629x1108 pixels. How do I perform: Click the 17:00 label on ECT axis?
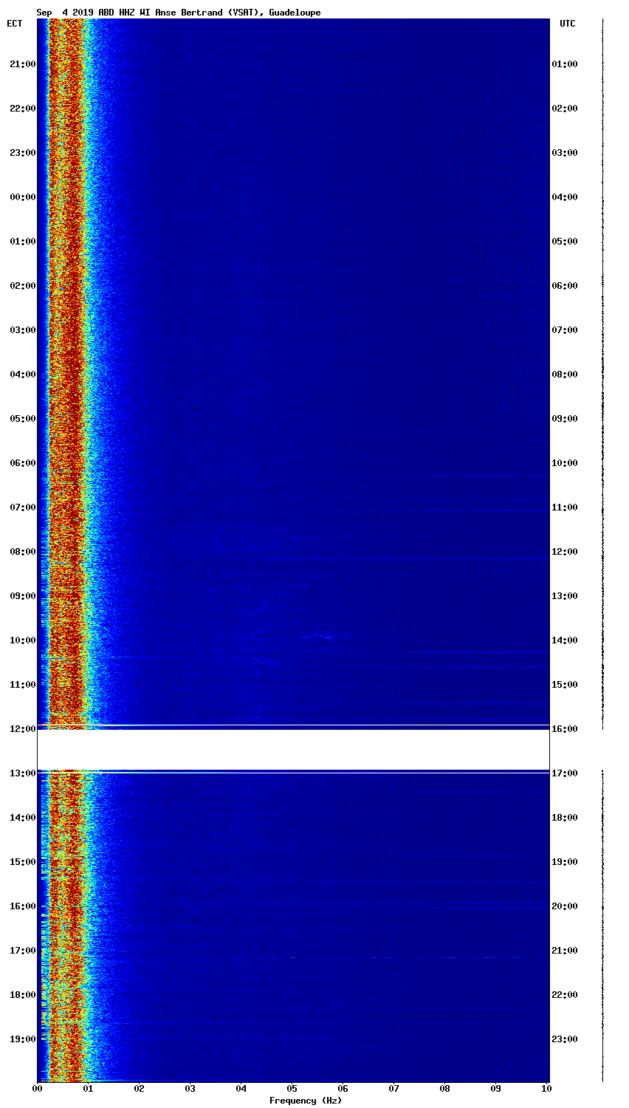[x=22, y=951]
